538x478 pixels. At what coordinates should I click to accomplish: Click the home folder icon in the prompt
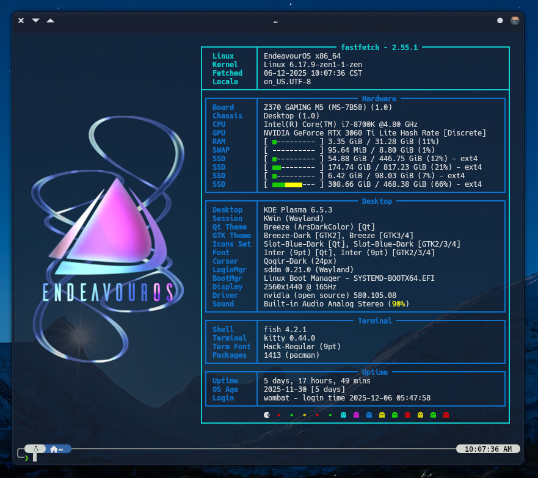click(54, 449)
